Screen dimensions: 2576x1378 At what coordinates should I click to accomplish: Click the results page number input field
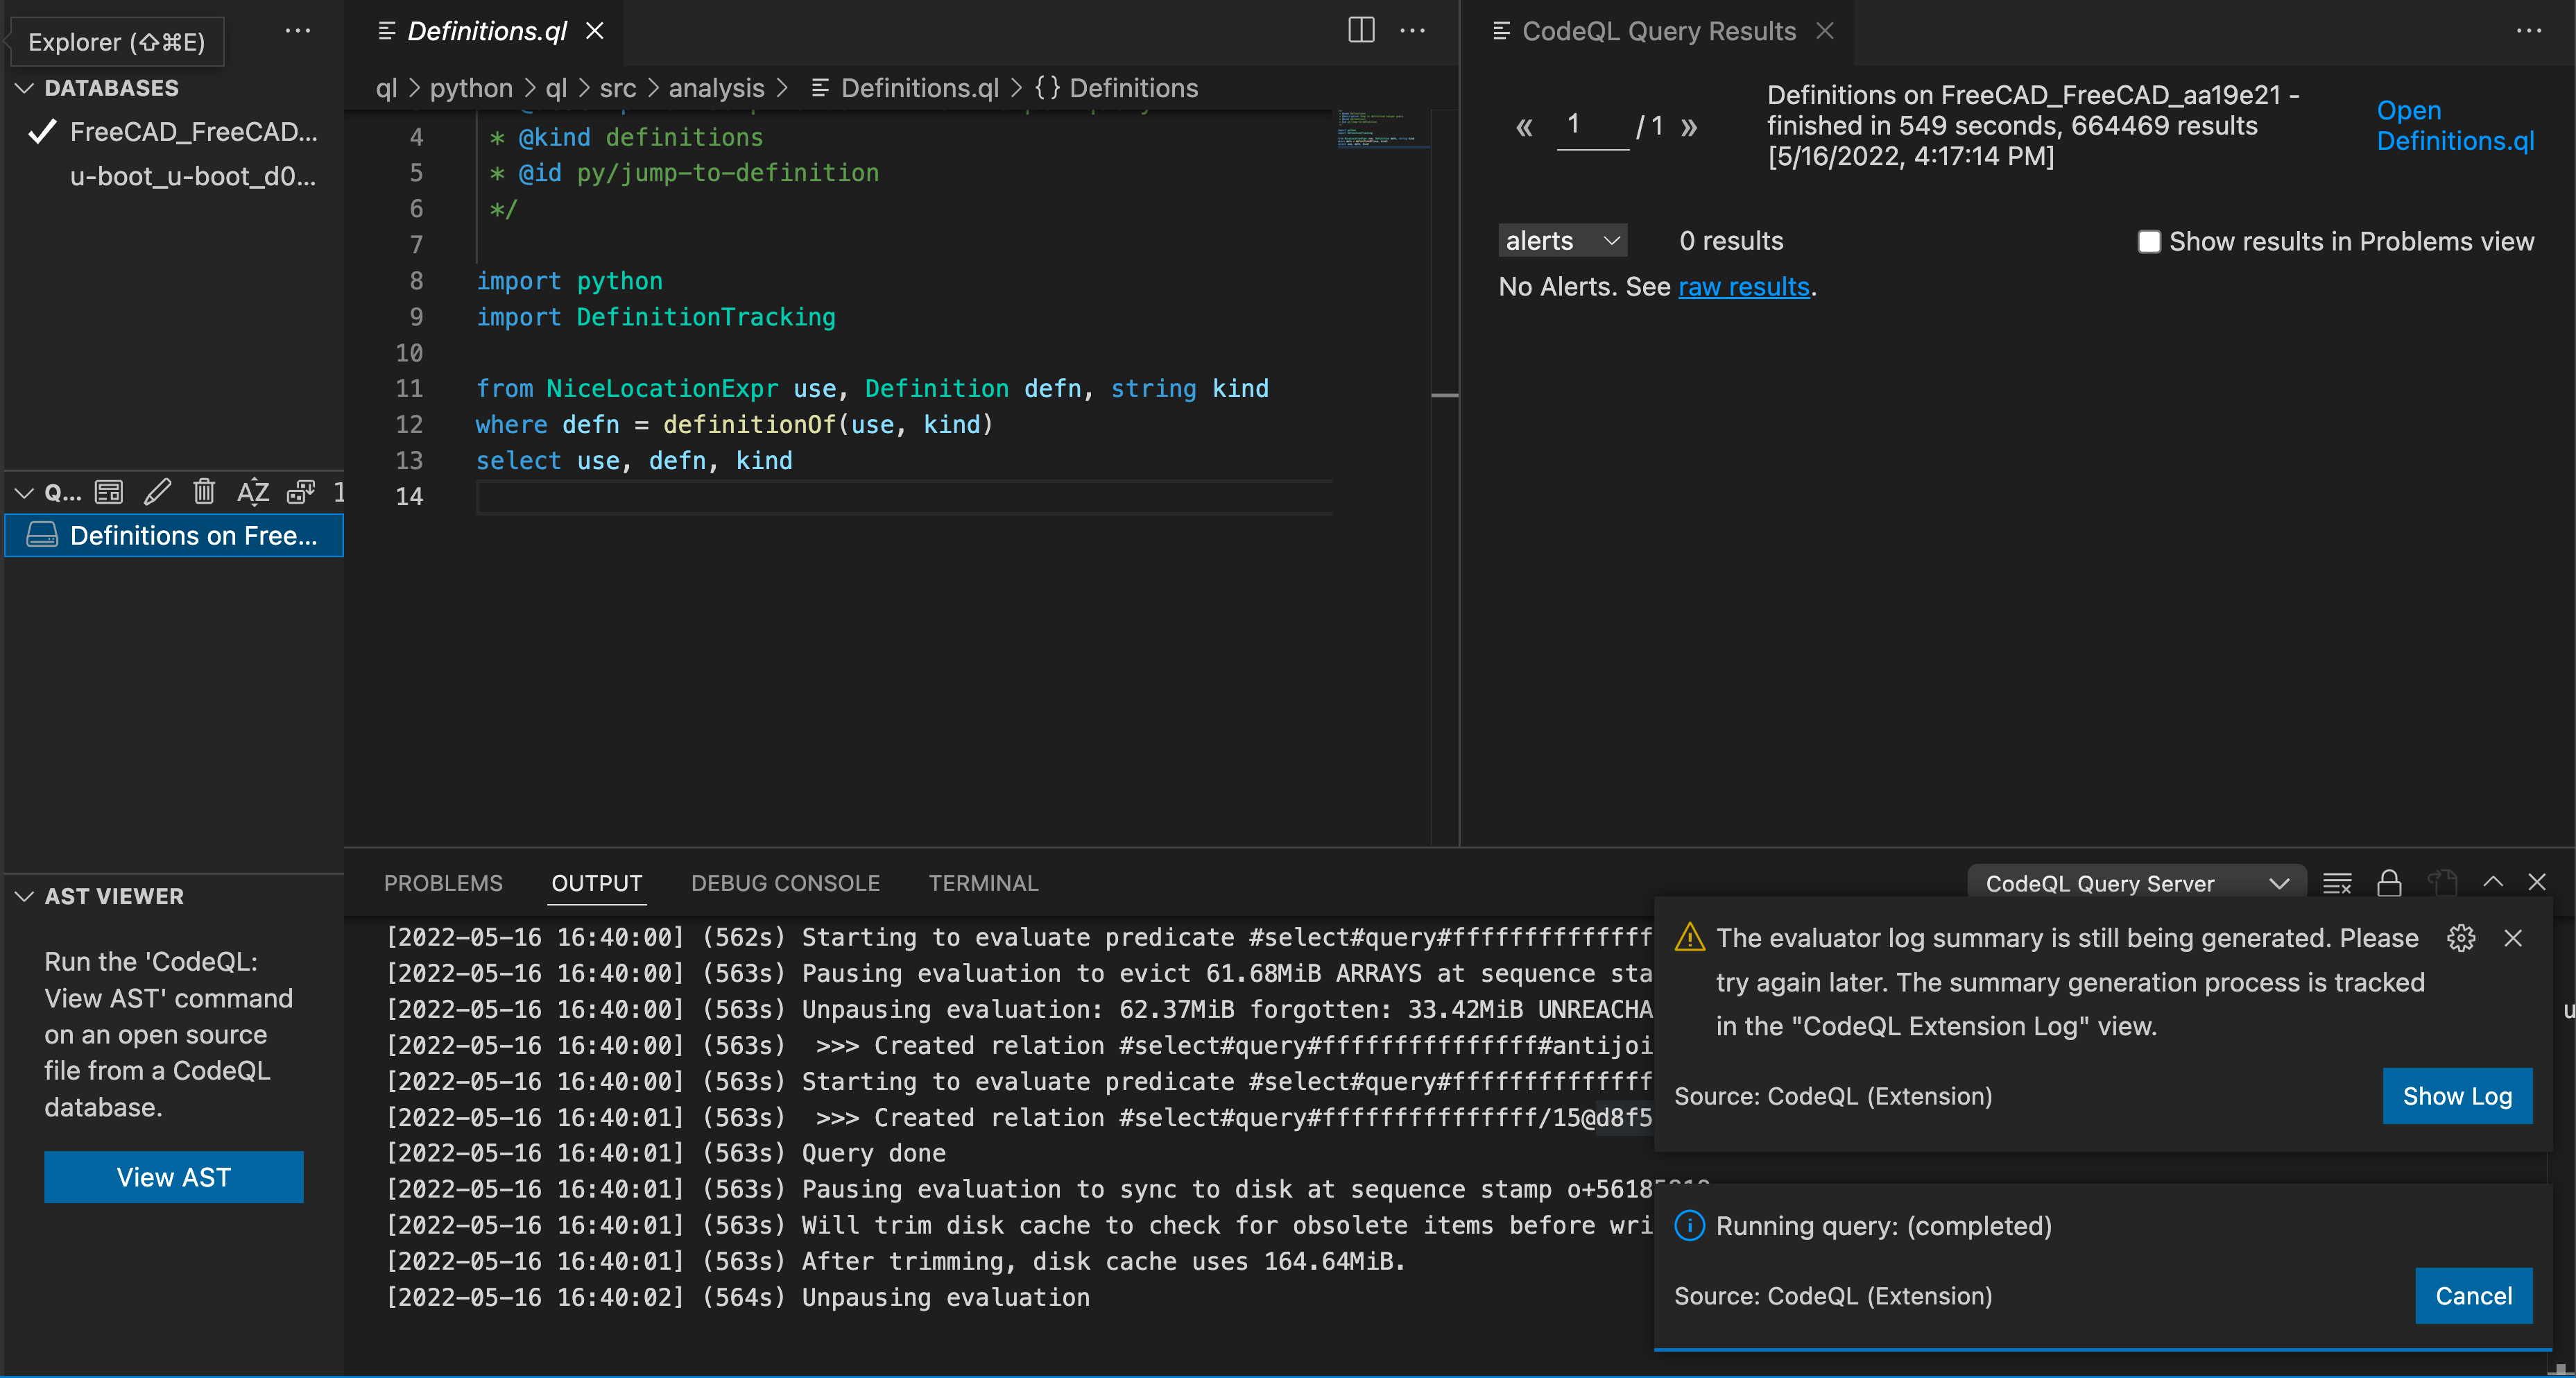pos(1591,125)
